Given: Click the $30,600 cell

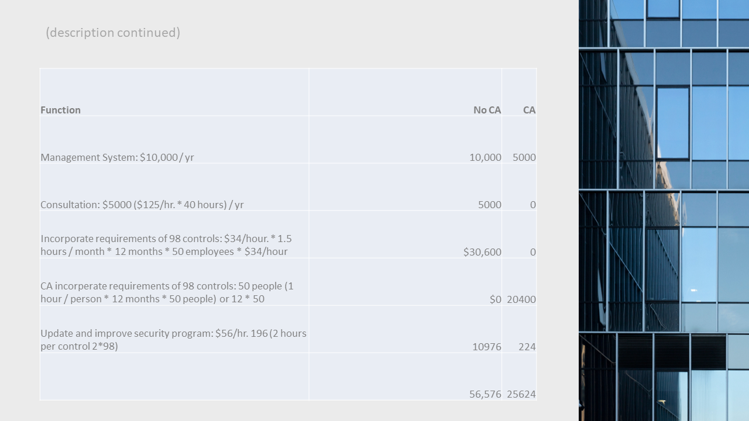Looking at the screenshot, I should (x=482, y=252).
